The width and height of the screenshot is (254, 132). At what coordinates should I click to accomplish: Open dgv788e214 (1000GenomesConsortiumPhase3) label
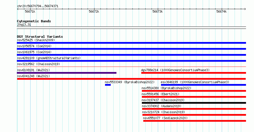175,70
